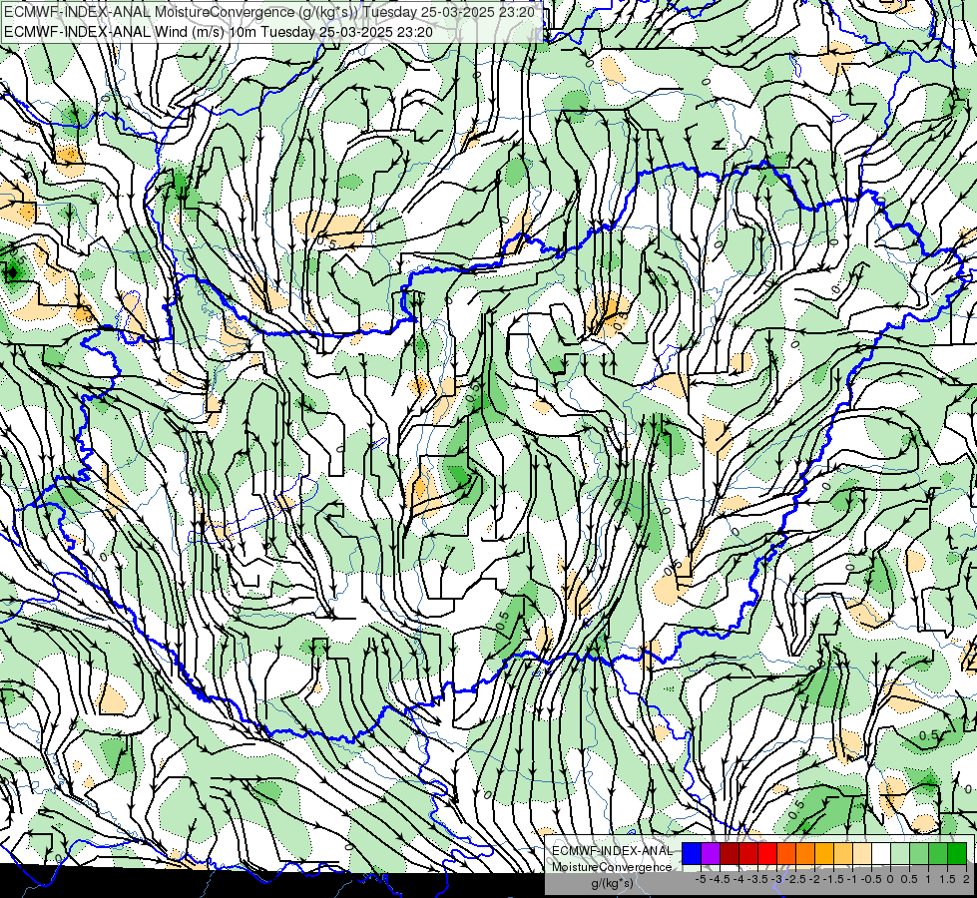
Task: Click the legend tick value -3
Action: tap(776, 879)
